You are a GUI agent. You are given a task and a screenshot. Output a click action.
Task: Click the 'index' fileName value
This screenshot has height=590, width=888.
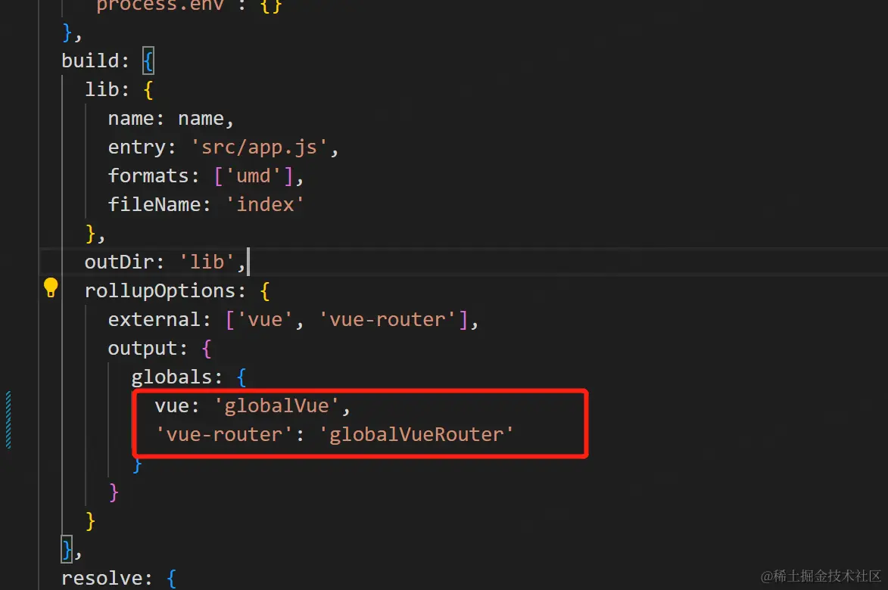pyautogui.click(x=265, y=204)
